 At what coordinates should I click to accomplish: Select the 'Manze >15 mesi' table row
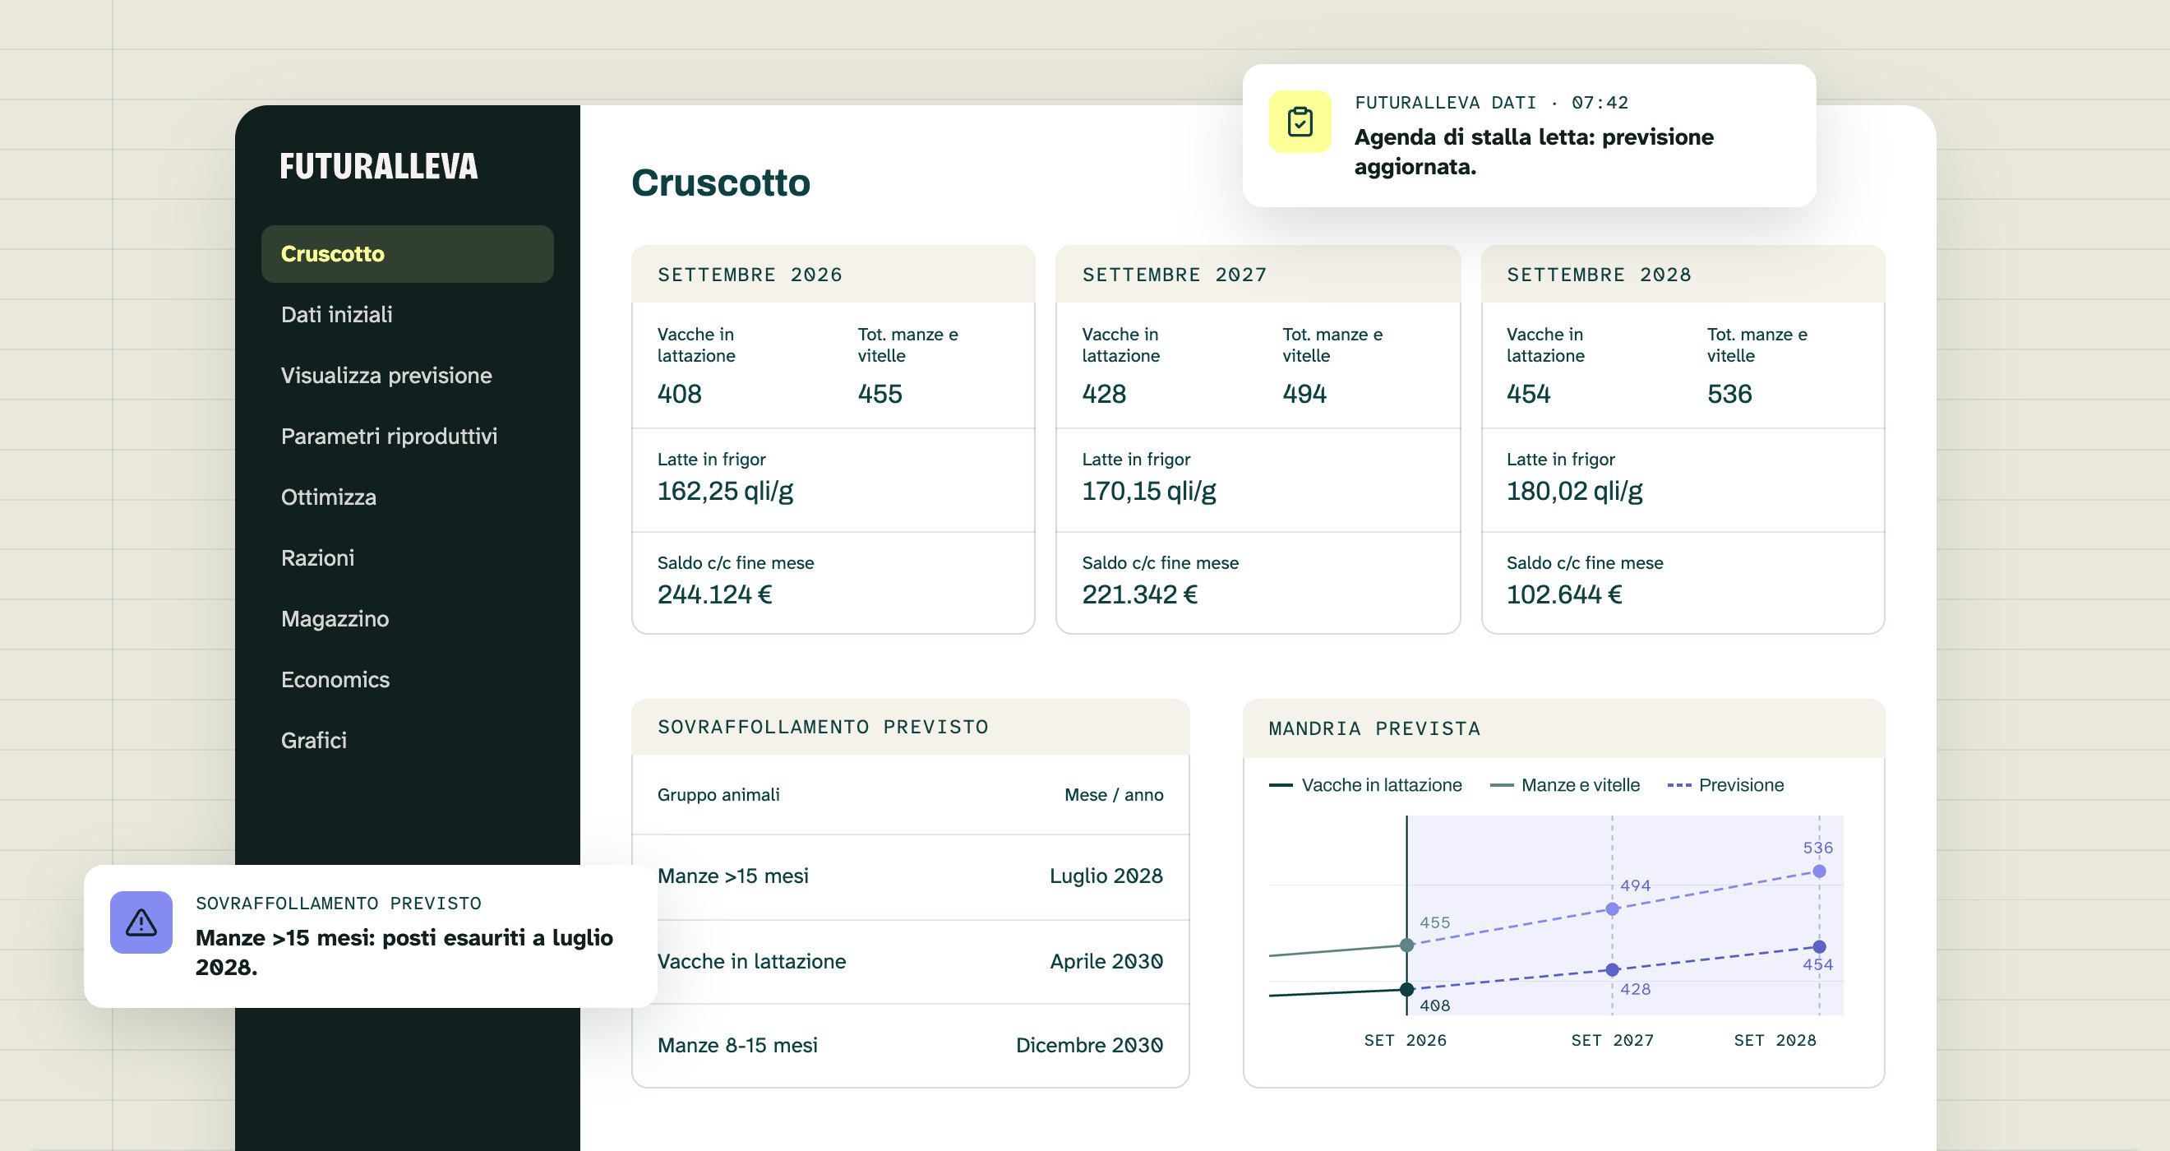click(910, 876)
